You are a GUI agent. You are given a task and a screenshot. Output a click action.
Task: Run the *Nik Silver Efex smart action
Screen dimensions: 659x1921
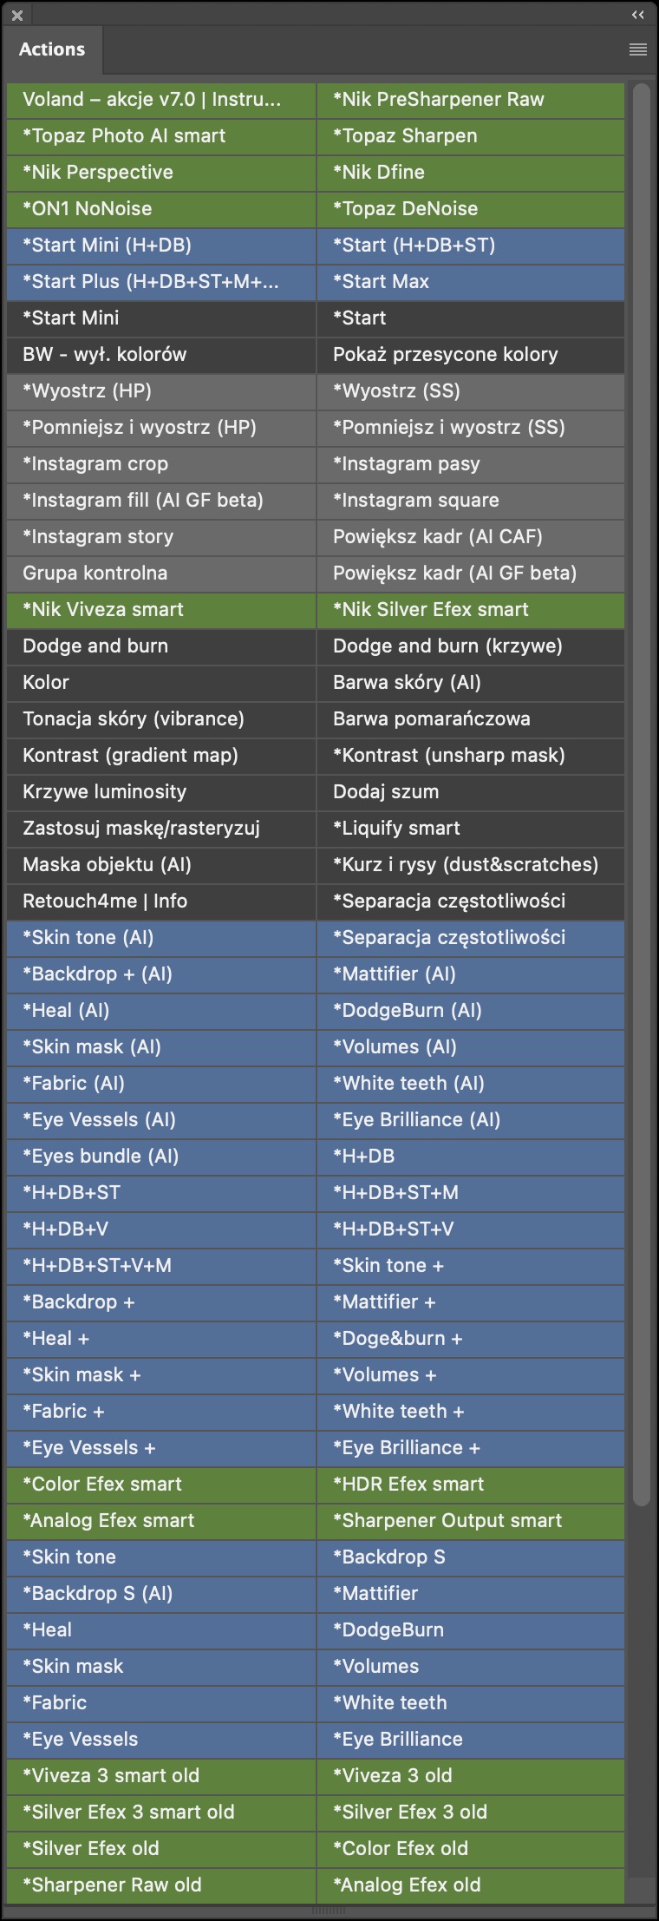tap(471, 610)
